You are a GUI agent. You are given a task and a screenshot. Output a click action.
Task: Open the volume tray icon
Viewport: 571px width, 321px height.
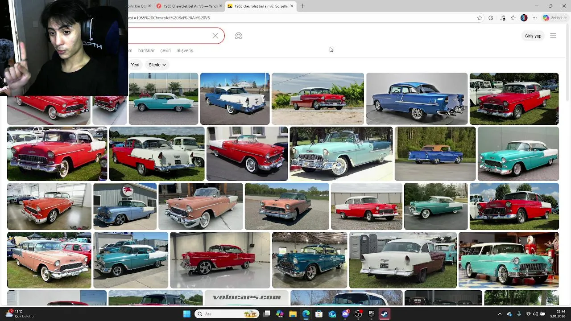[x=535, y=314]
